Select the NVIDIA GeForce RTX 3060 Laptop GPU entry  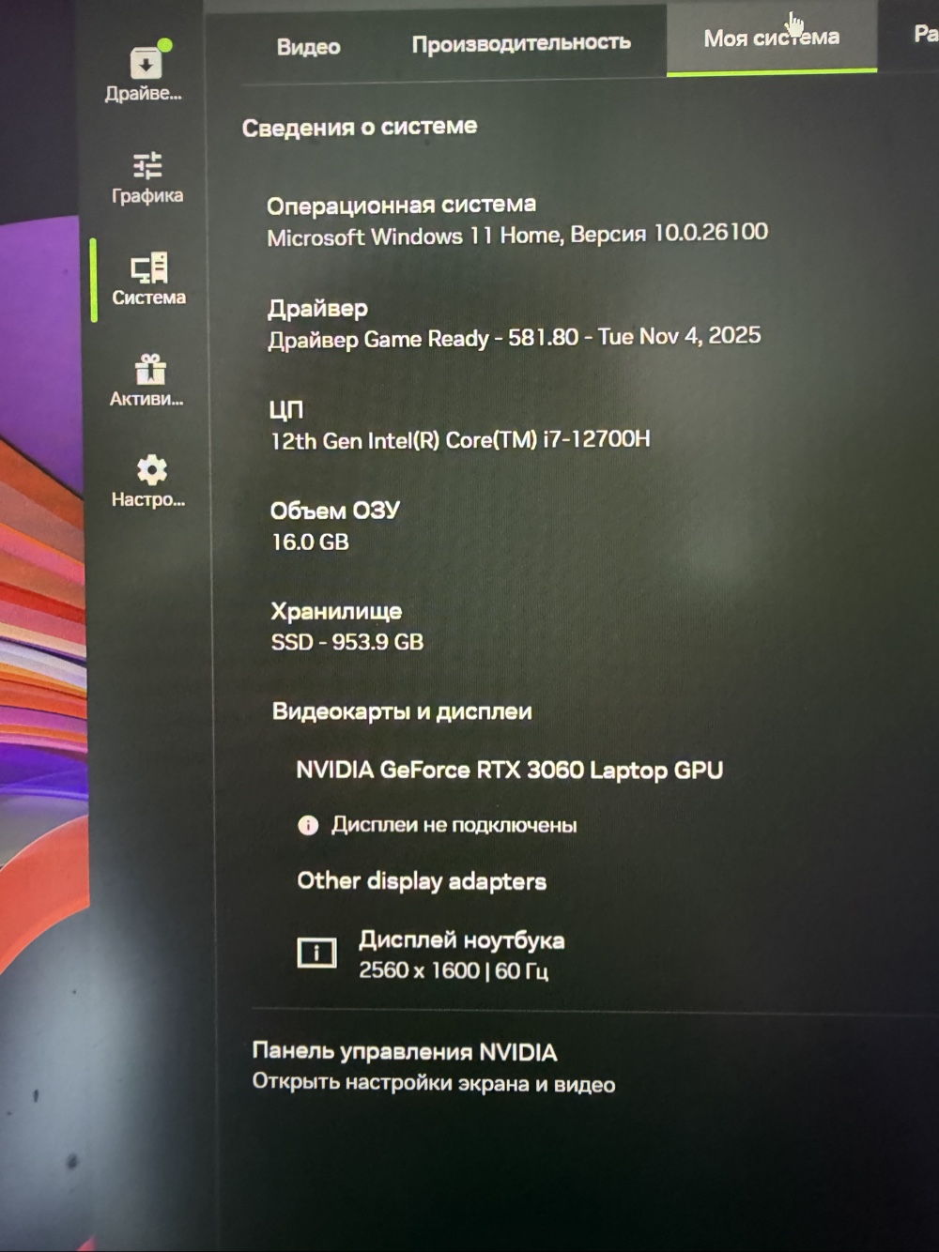[510, 771]
